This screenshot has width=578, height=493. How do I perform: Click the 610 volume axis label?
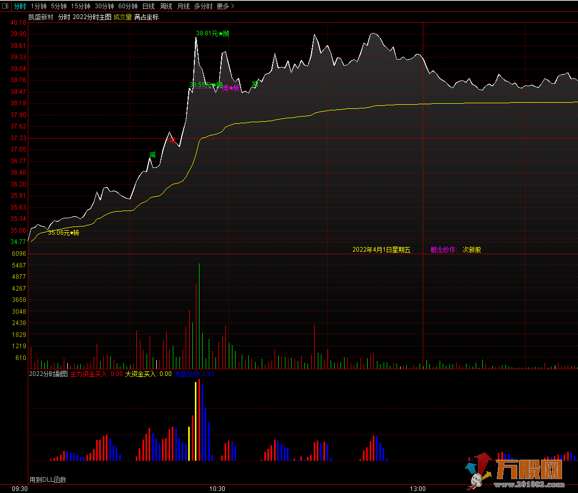pos(21,357)
